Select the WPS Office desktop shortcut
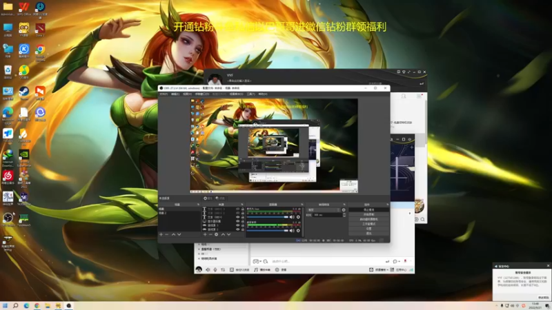The width and height of the screenshot is (552, 310). click(24, 8)
